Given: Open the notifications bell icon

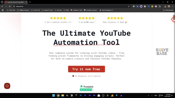Looking at the screenshot, I should click(x=172, y=96).
